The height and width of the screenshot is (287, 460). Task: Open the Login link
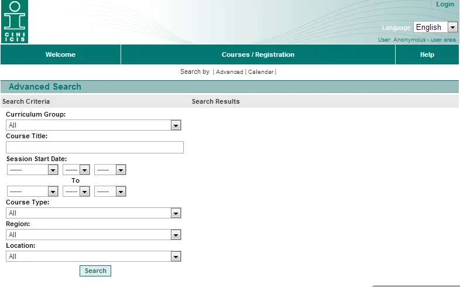tap(445, 4)
